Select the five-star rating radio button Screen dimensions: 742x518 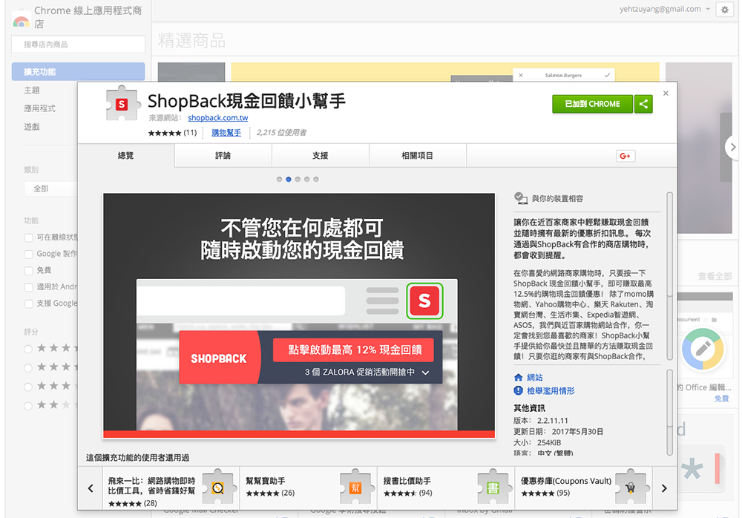pyautogui.click(x=29, y=348)
